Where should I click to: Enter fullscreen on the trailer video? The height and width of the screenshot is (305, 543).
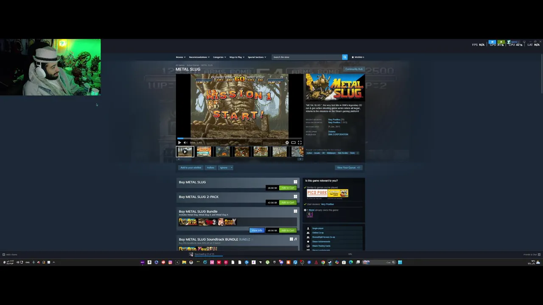point(299,143)
